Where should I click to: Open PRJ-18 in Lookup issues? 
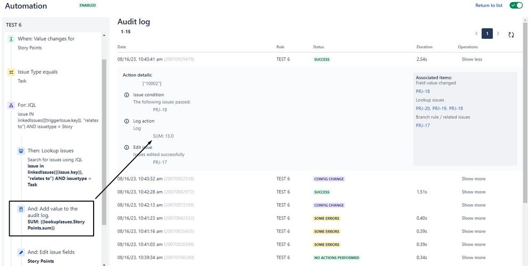456,108
